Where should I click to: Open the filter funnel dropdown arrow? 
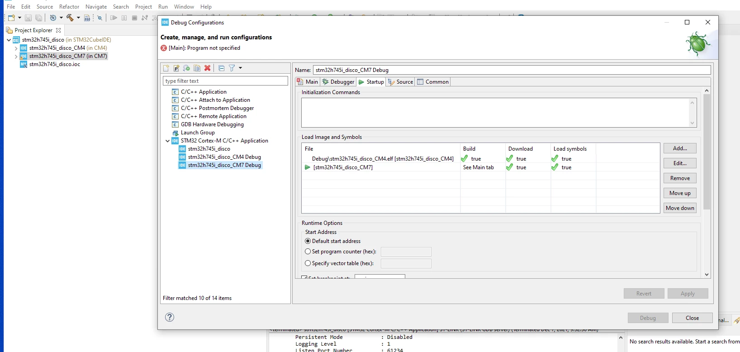tap(240, 68)
